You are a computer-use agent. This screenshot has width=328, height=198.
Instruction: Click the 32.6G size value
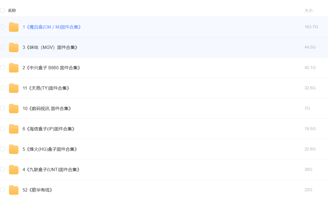(310, 88)
